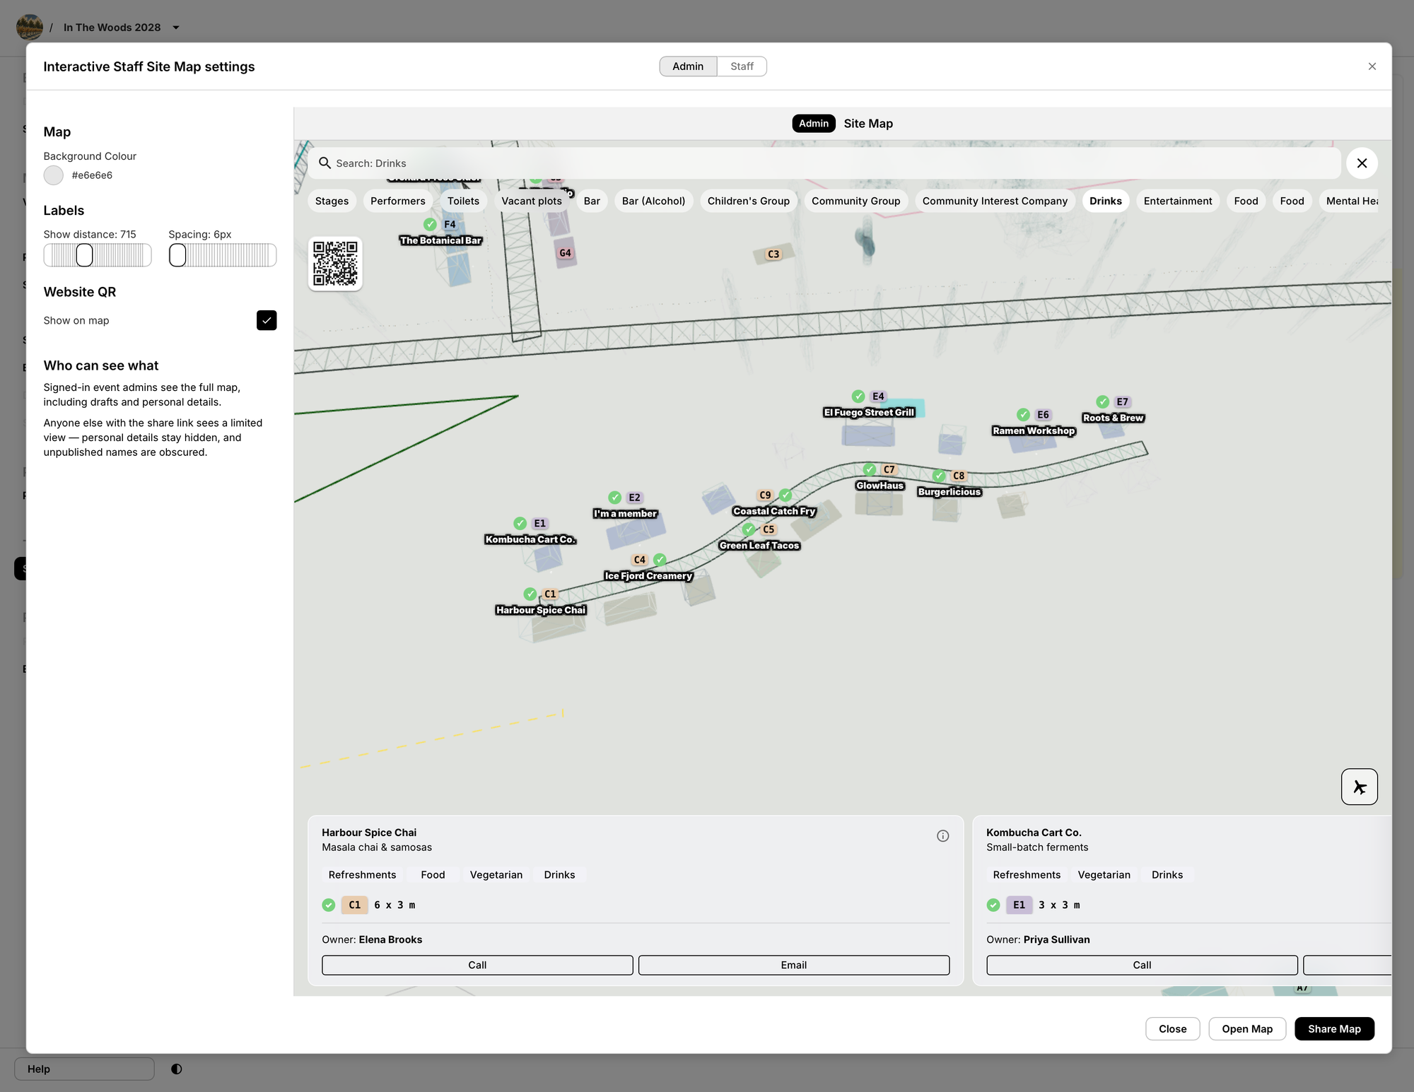Select the Stages filter tab

(x=332, y=201)
